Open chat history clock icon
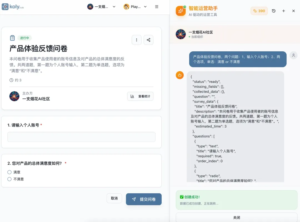 click(x=274, y=11)
